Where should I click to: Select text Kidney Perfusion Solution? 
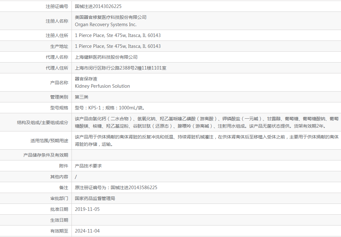tap(102, 86)
